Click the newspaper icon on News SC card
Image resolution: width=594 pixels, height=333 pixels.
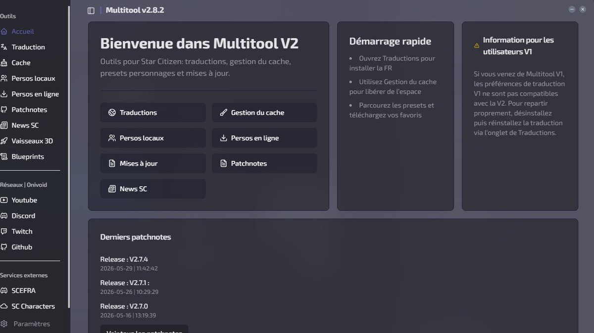click(x=112, y=189)
